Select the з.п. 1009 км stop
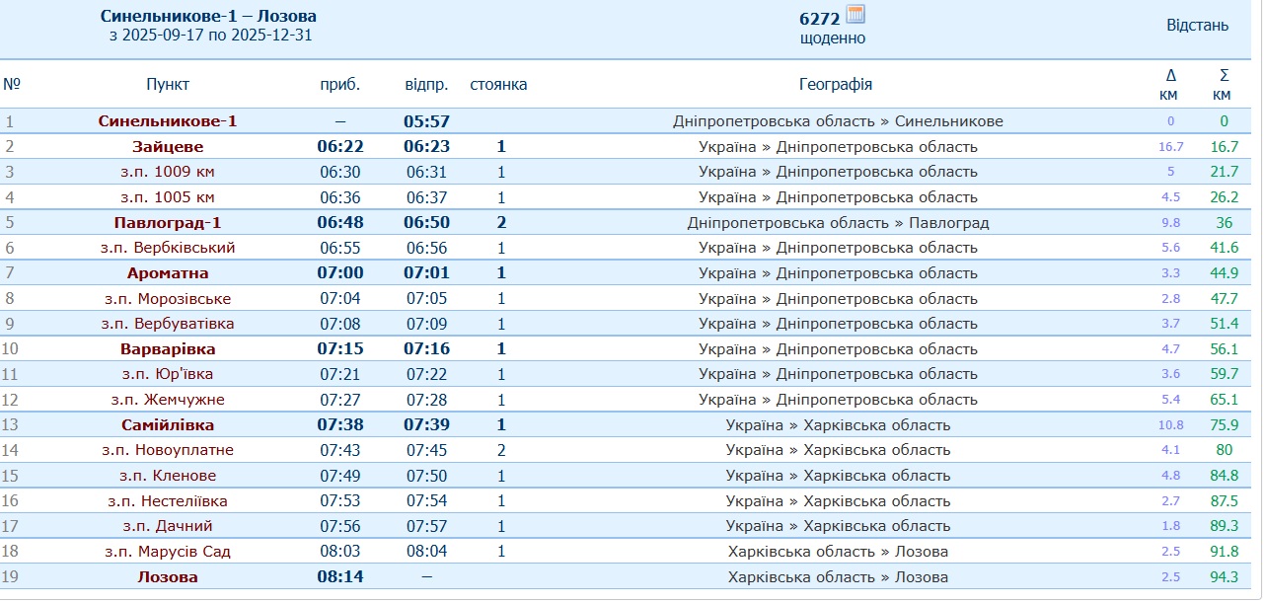 [x=168, y=172]
